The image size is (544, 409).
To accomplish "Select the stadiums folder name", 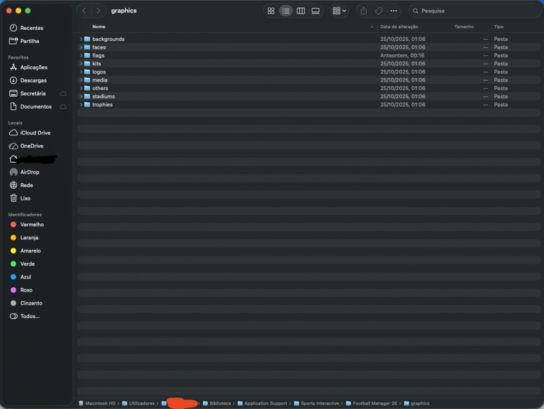I will coord(103,96).
